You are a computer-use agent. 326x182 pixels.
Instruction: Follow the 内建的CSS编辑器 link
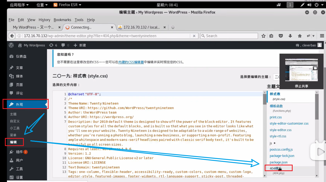(x=131, y=62)
